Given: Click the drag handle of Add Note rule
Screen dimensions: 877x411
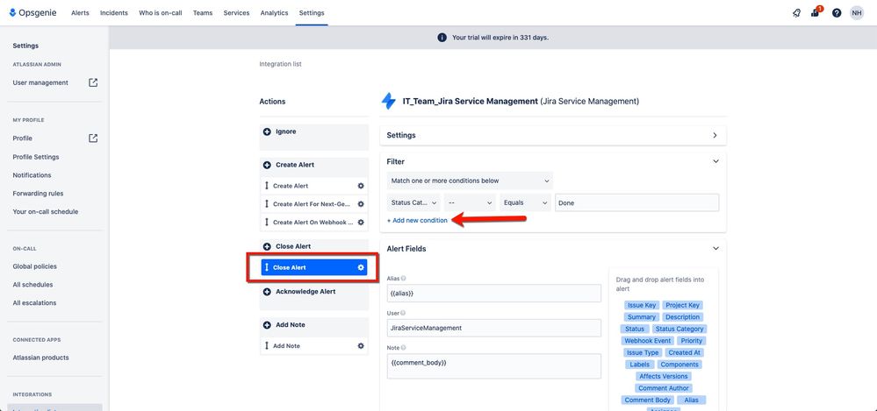Looking at the screenshot, I should coord(267,346).
